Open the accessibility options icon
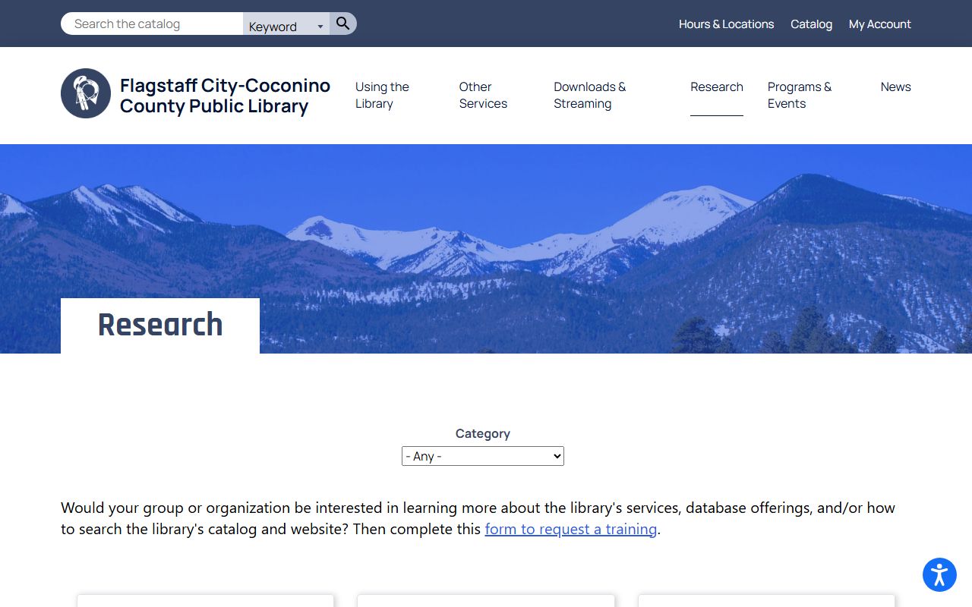This screenshot has width=972, height=607. [939, 574]
